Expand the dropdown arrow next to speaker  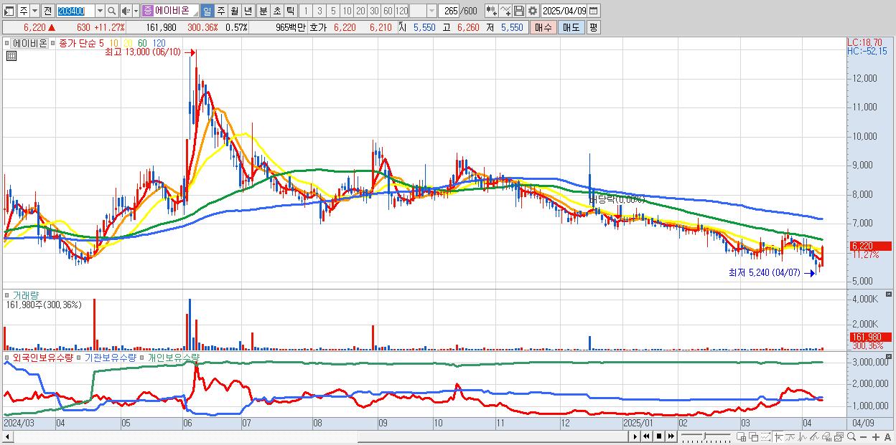(x=136, y=11)
